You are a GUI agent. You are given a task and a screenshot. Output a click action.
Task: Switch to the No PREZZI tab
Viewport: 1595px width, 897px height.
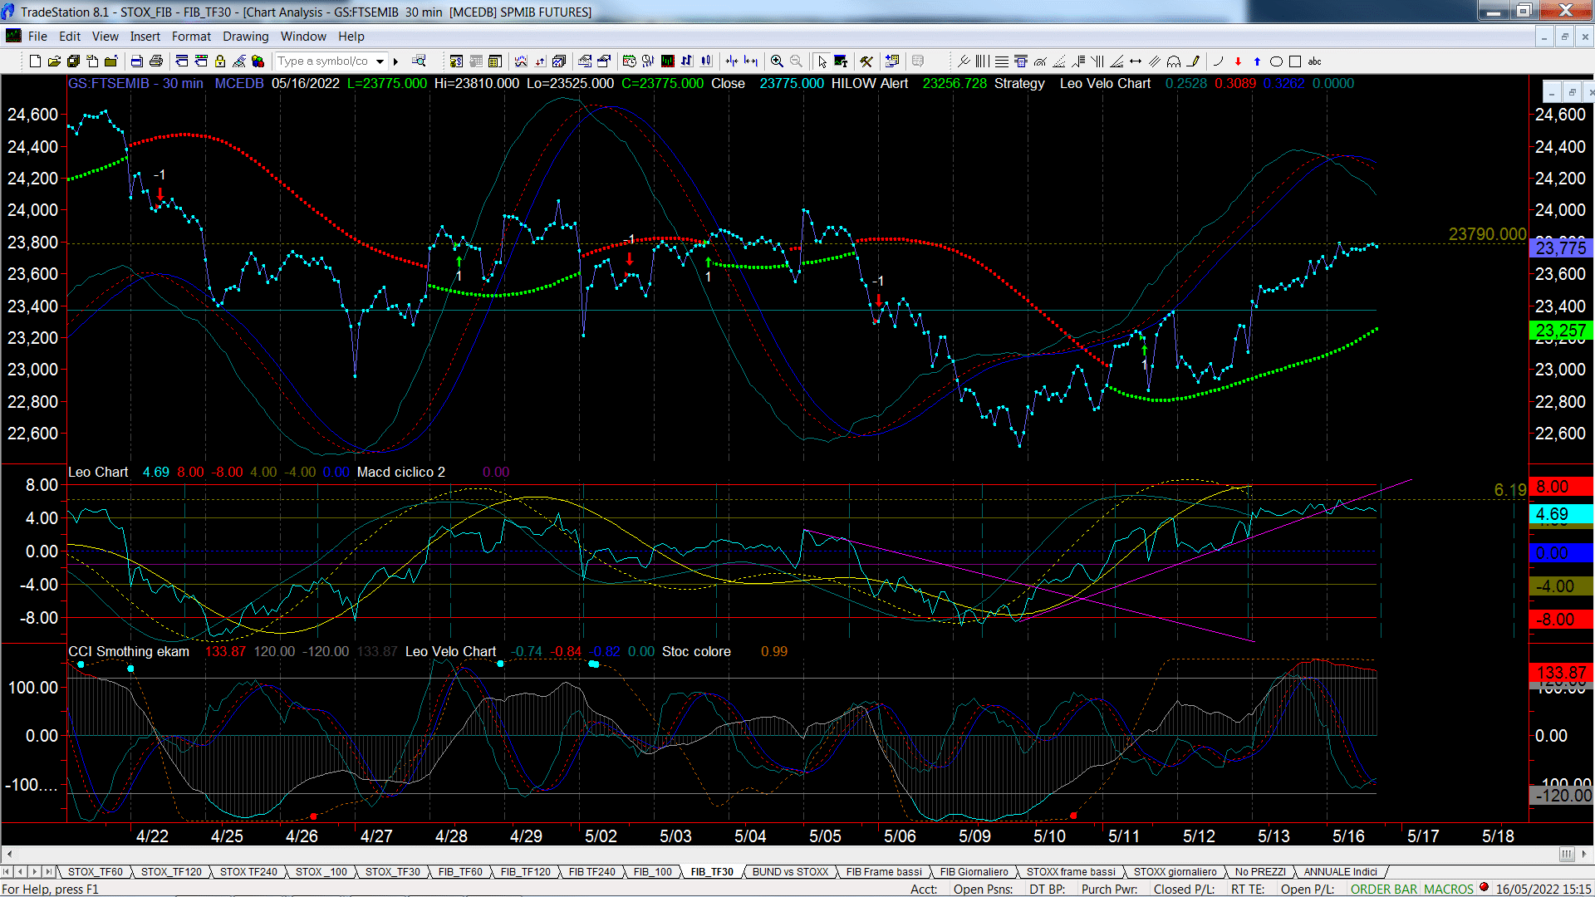click(x=1259, y=871)
